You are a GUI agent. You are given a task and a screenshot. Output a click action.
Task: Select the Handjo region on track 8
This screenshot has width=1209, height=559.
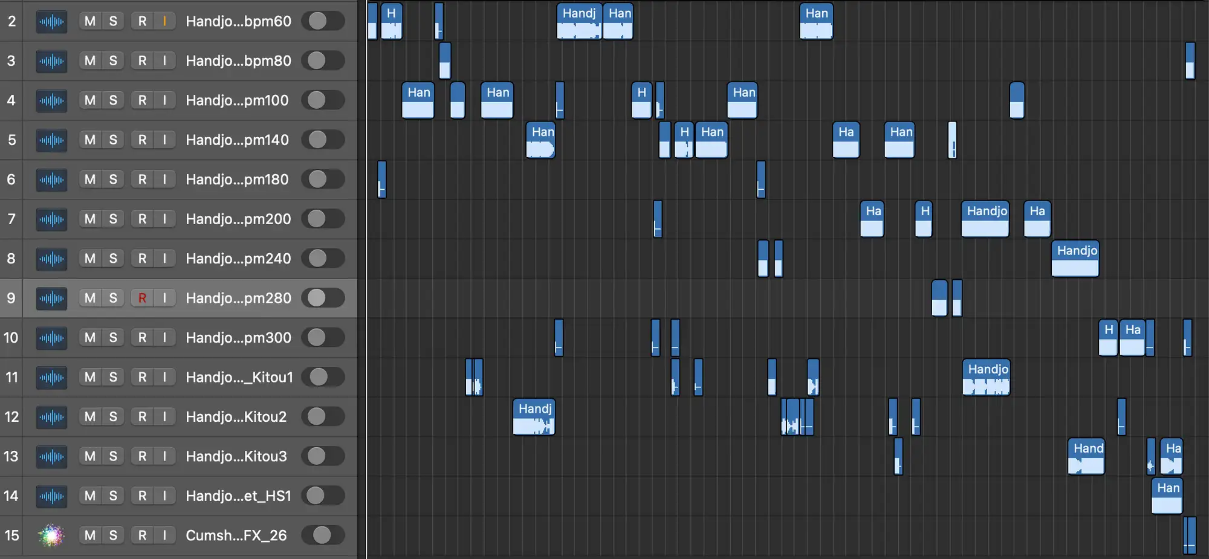pyautogui.click(x=1075, y=259)
